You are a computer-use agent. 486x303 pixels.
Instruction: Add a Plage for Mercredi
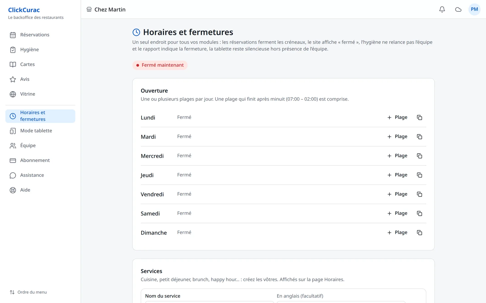pyautogui.click(x=397, y=156)
